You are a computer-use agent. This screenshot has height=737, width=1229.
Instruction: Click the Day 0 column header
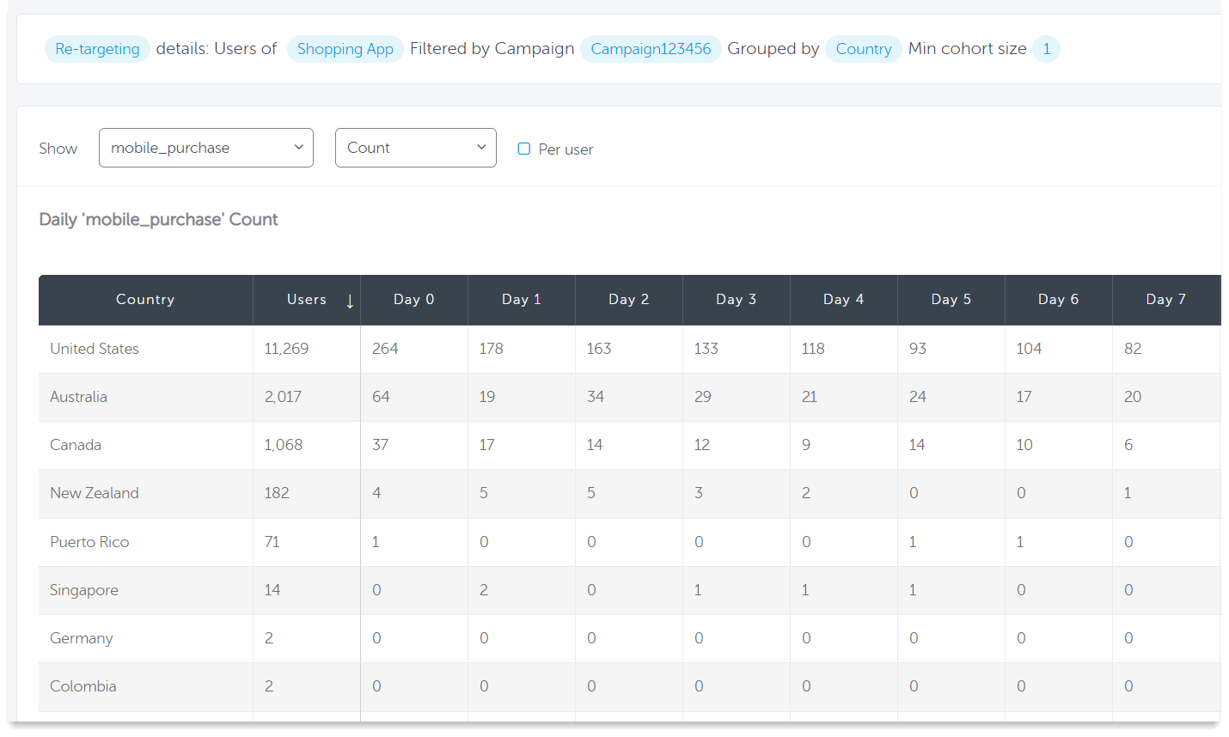[x=413, y=300]
